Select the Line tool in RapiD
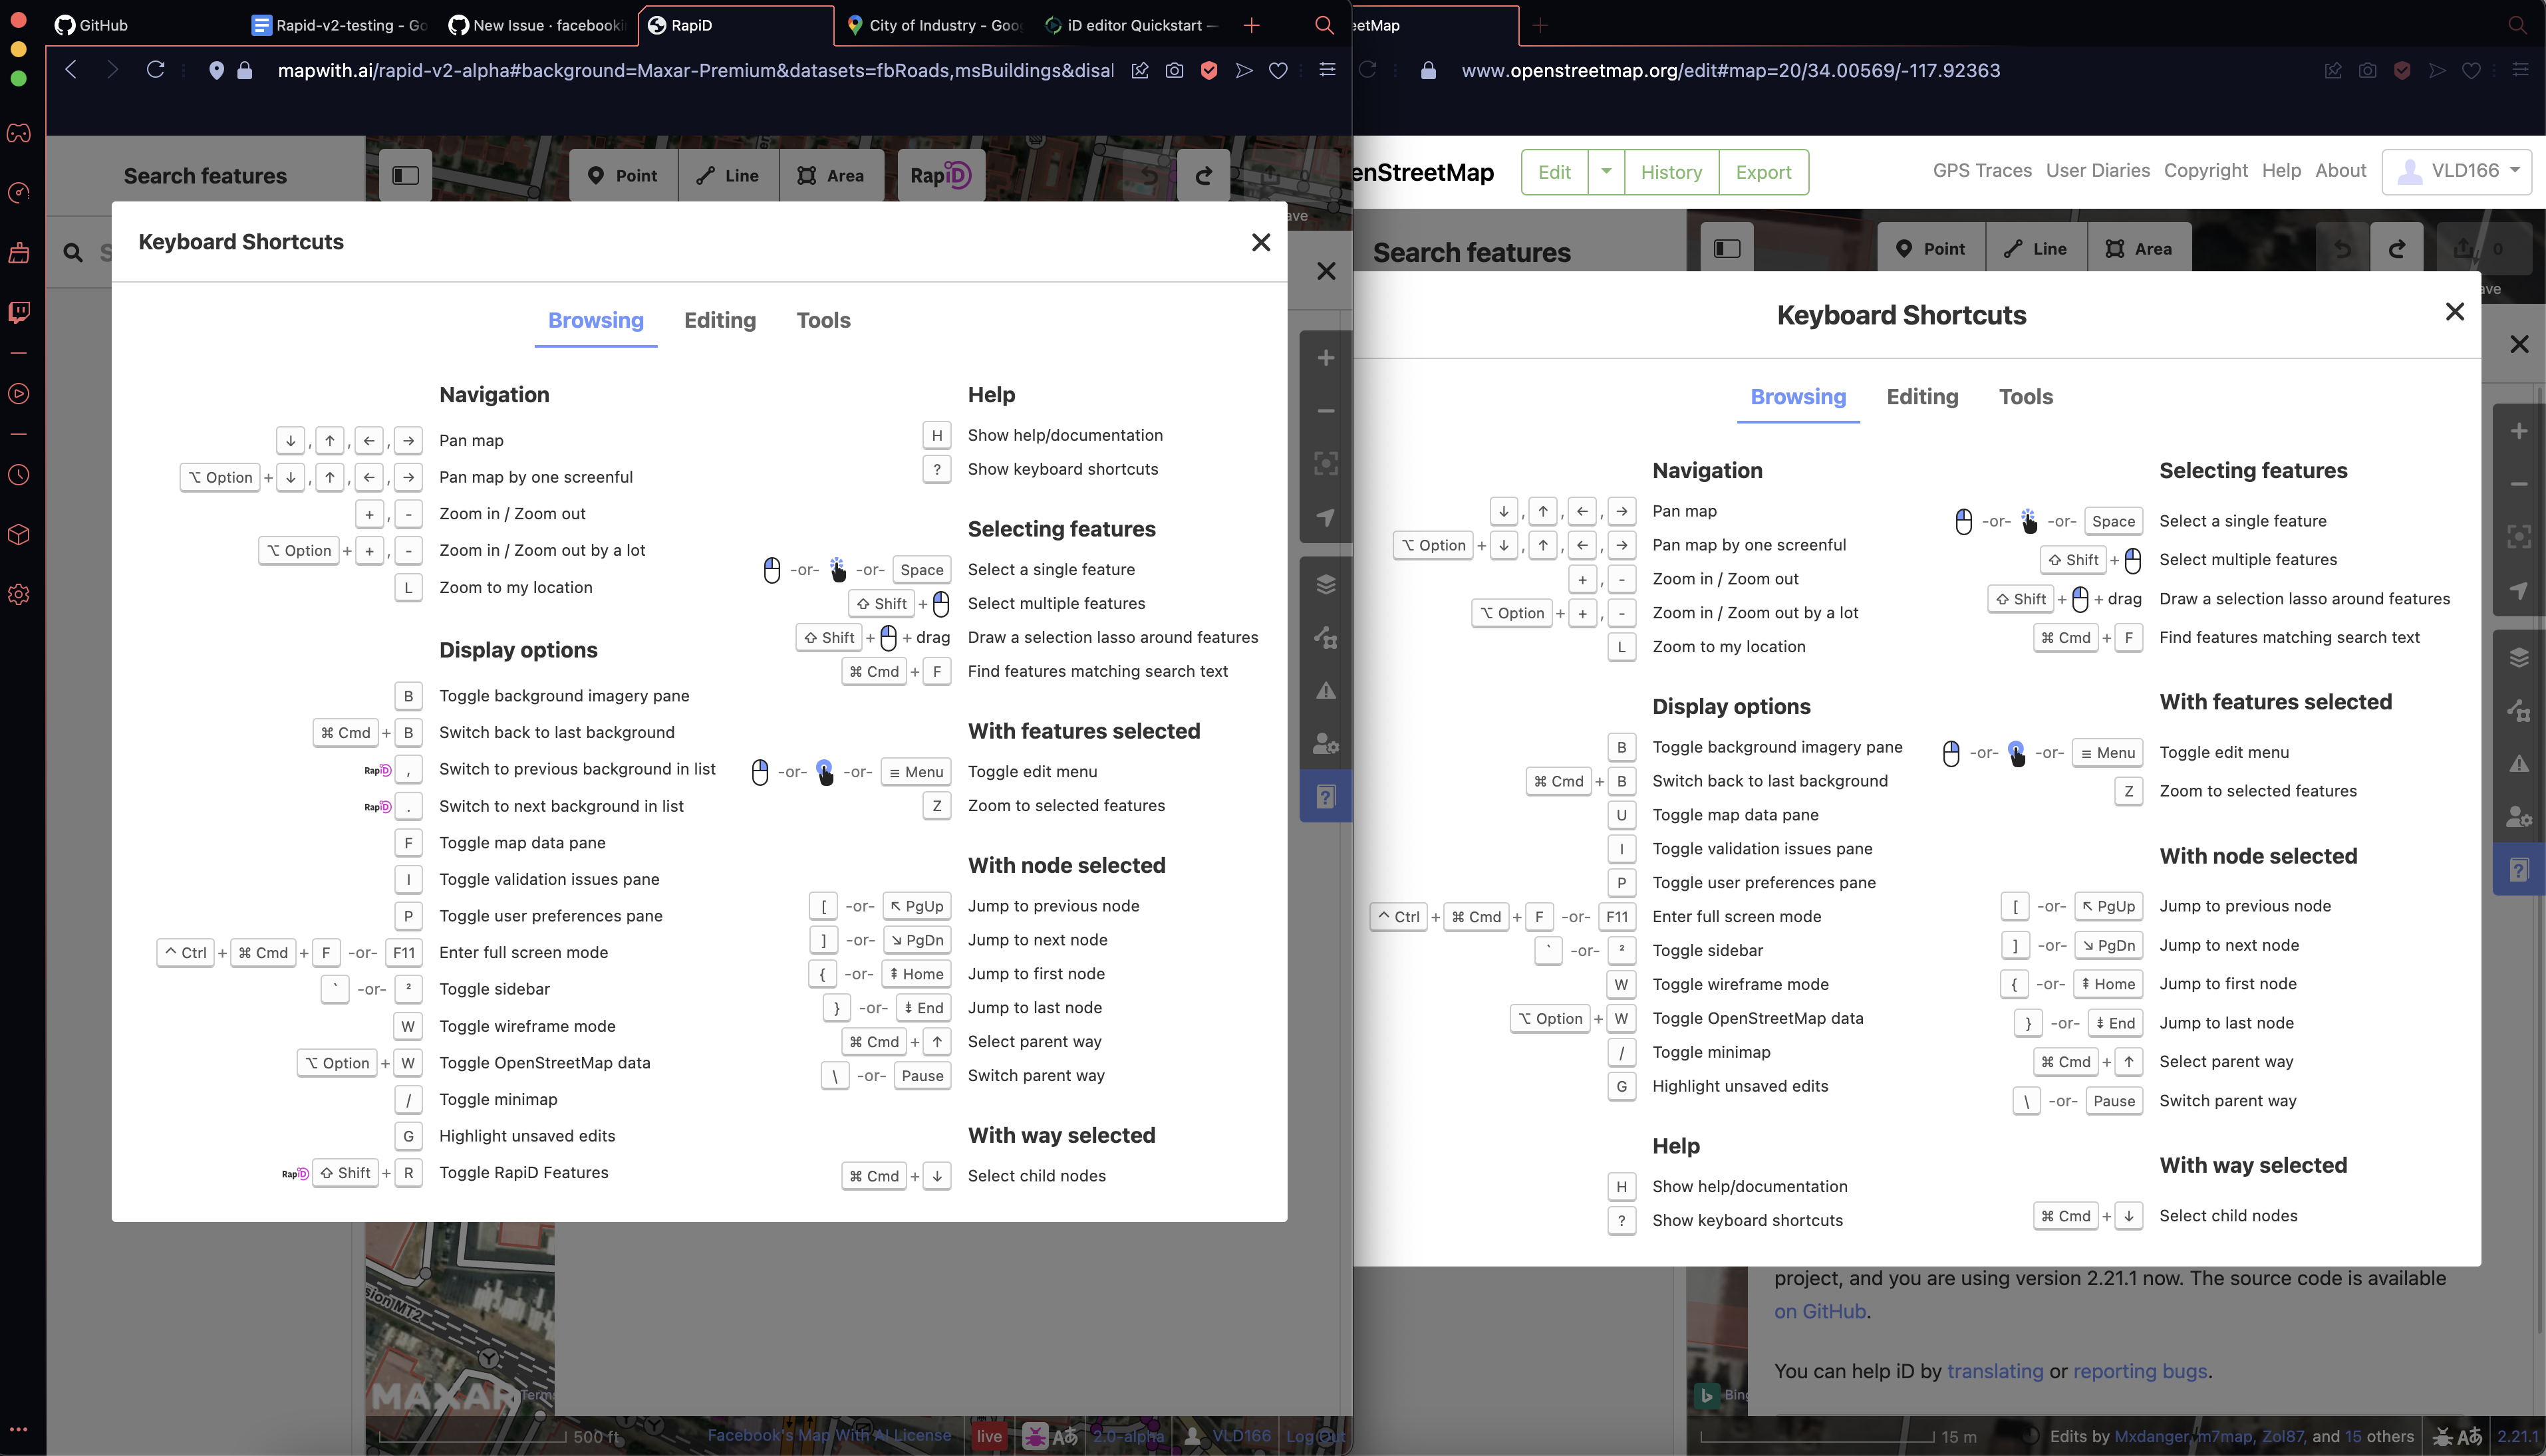Viewport: 2546px width, 1456px height. (x=728, y=175)
